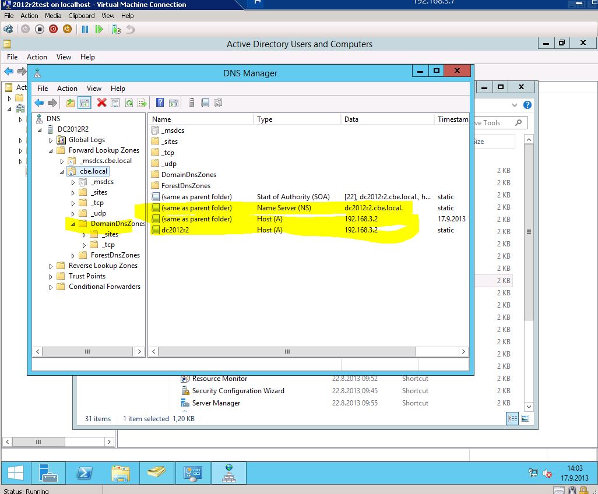Click the red Delete X icon
The width and height of the screenshot is (598, 494).
tap(101, 103)
